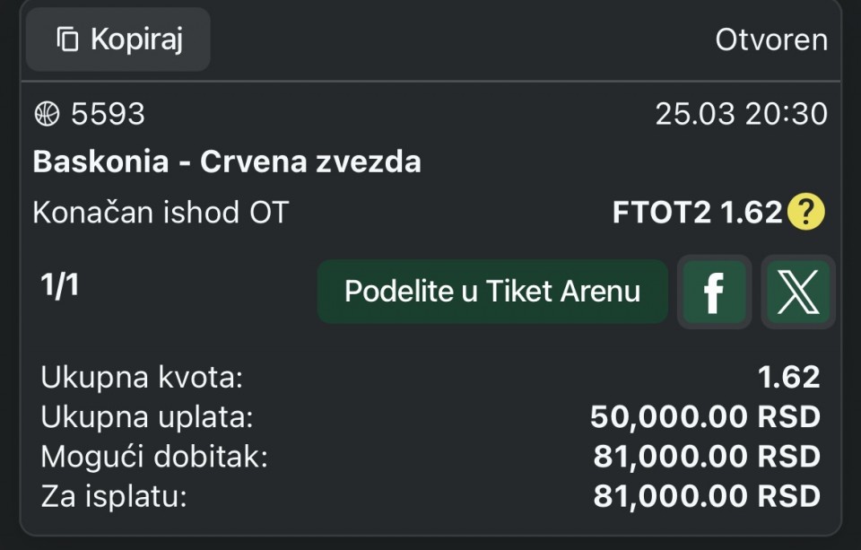Click the Za isplatu payout amount
Screen dimensions: 861x550
(707, 495)
